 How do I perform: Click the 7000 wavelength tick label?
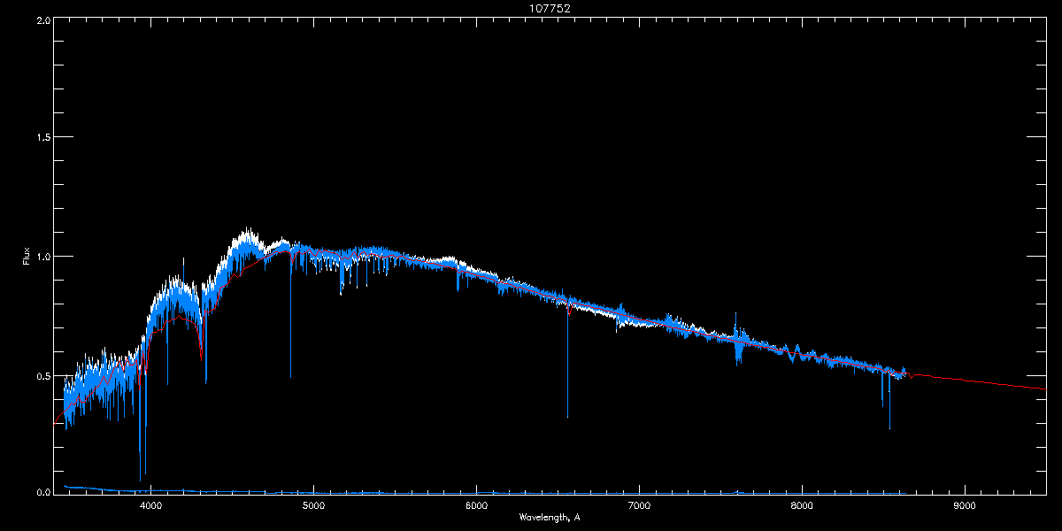coord(639,506)
